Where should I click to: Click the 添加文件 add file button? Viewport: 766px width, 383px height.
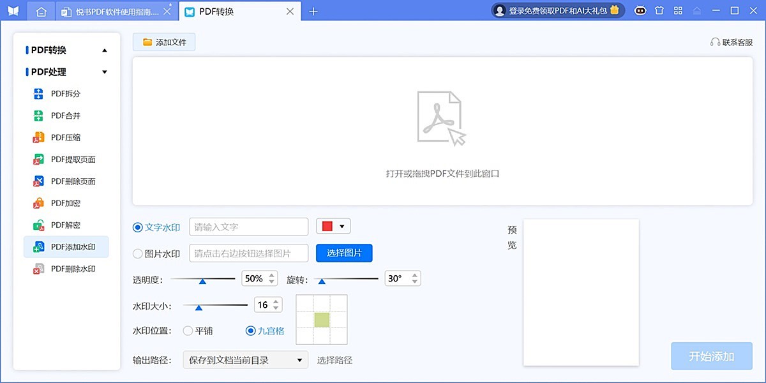coord(163,41)
